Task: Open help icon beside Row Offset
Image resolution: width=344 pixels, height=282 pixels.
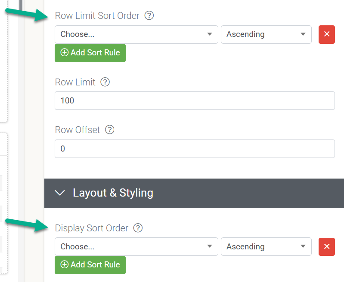Action: pyautogui.click(x=109, y=130)
